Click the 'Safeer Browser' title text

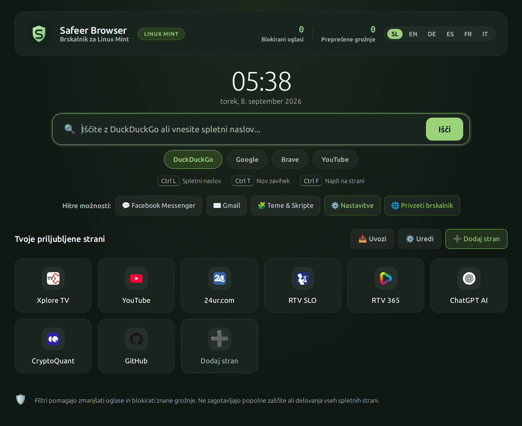[x=93, y=31]
